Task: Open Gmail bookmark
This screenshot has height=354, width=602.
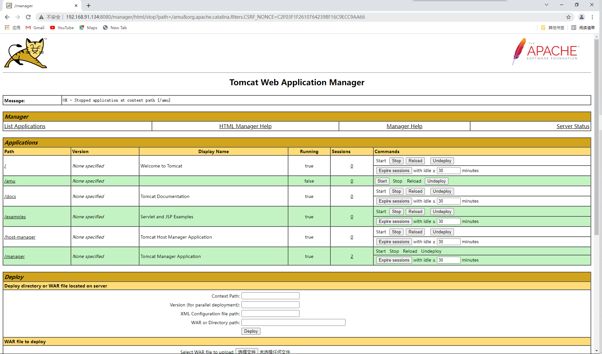Action: (35, 28)
